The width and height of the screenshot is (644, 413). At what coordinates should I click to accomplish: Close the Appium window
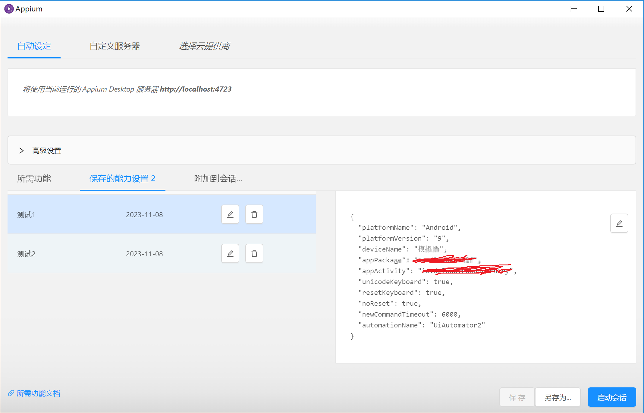629,9
